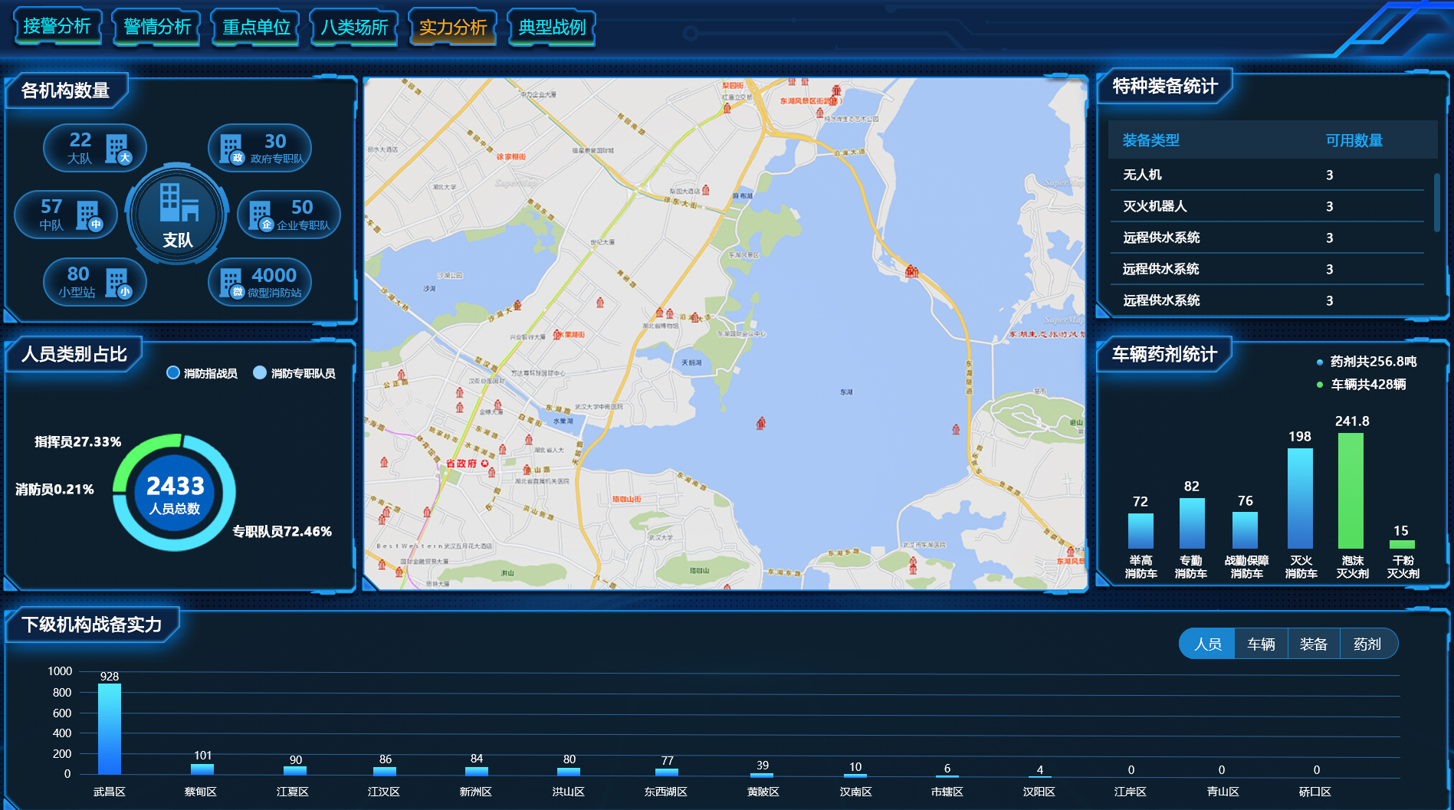Click the 徐家棚街 label on the map
Viewport: 1454px width, 810px height.
click(x=510, y=156)
